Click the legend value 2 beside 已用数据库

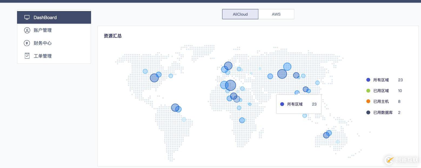point(399,113)
